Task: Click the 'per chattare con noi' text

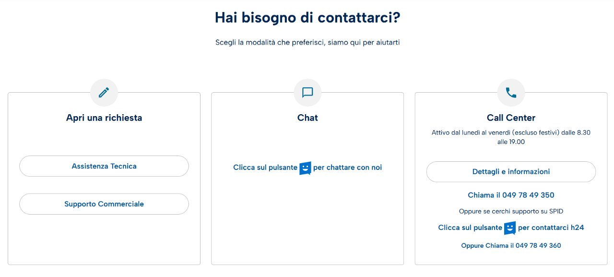Action: [x=347, y=168]
